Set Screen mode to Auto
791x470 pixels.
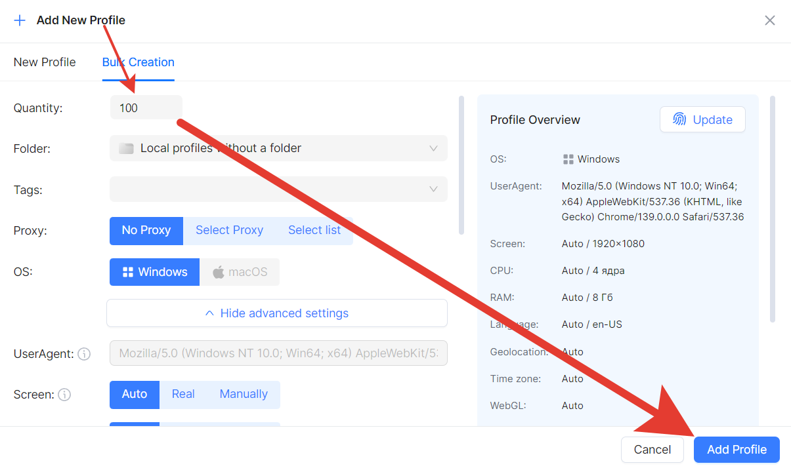pos(134,394)
